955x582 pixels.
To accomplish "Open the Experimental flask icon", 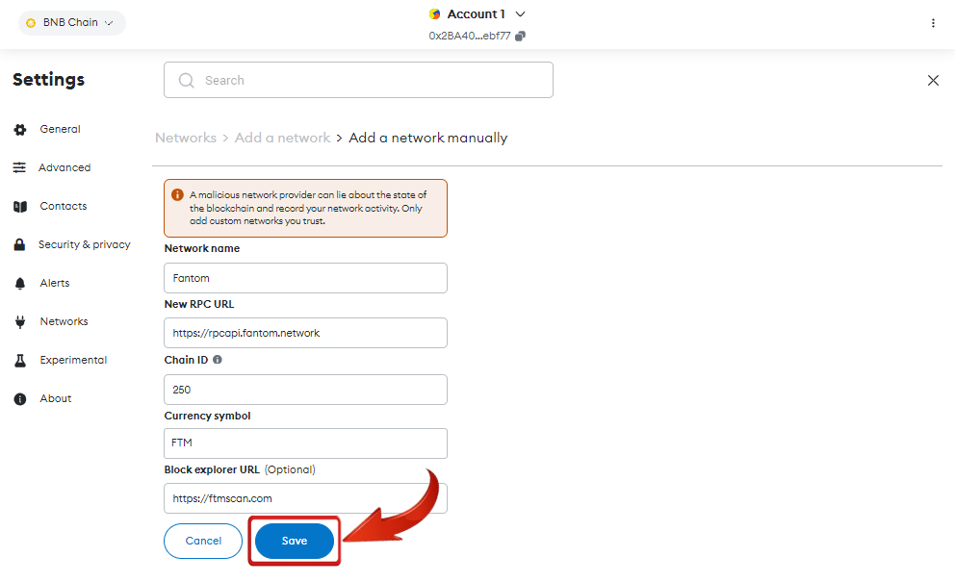I will [x=20, y=361].
